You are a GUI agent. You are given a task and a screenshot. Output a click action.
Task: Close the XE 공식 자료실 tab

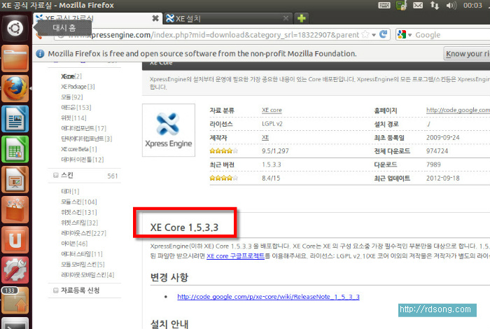pyautogui.click(x=155, y=18)
